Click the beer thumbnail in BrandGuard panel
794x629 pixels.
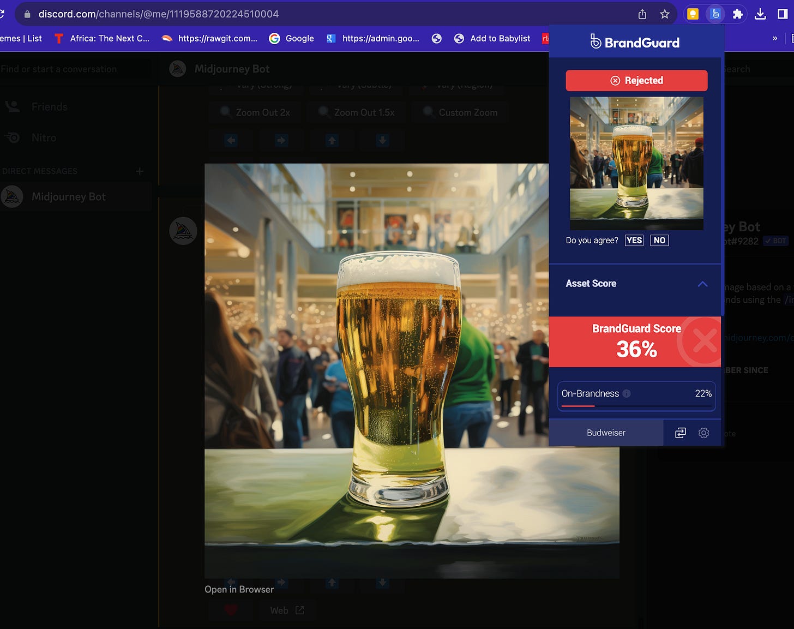pyautogui.click(x=636, y=163)
